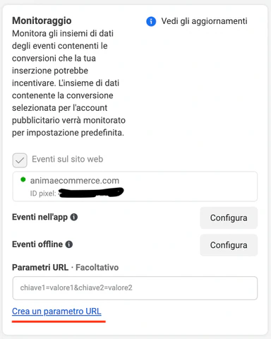Click the Monitoraggio description paragraph
This screenshot has width=271, height=339.
(68, 83)
